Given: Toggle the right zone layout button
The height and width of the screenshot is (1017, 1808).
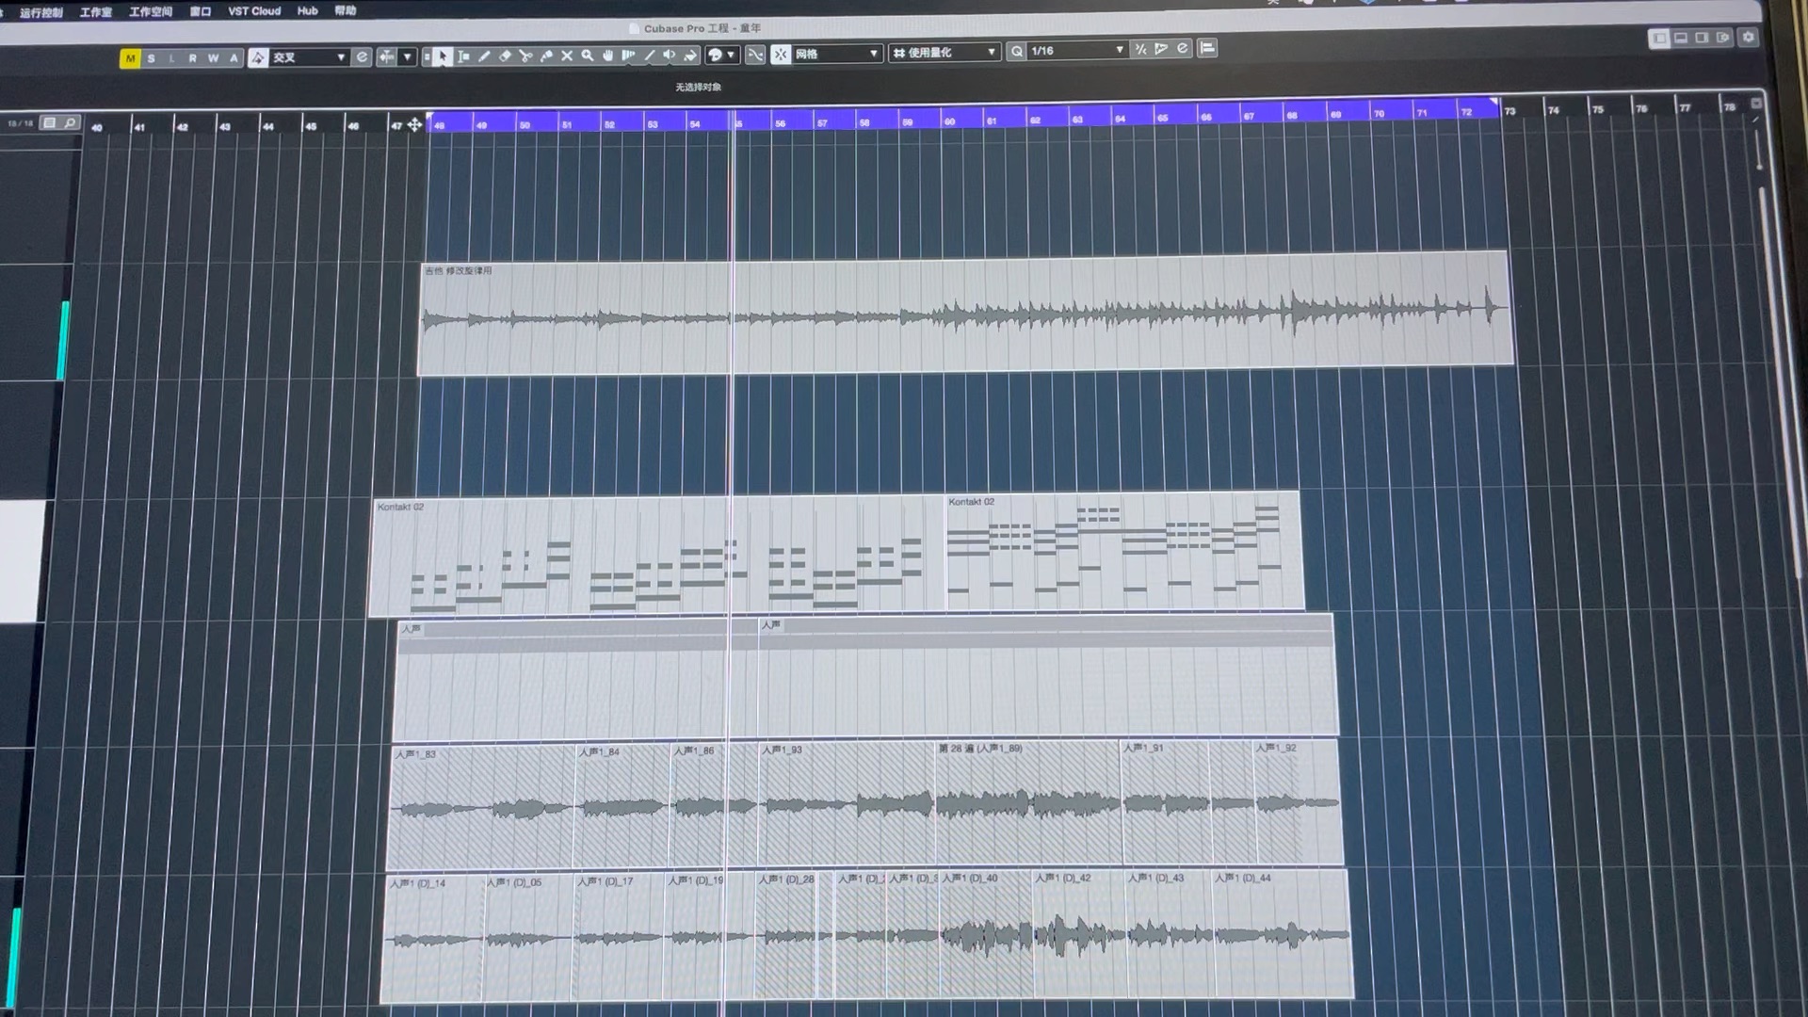Looking at the screenshot, I should (1702, 38).
